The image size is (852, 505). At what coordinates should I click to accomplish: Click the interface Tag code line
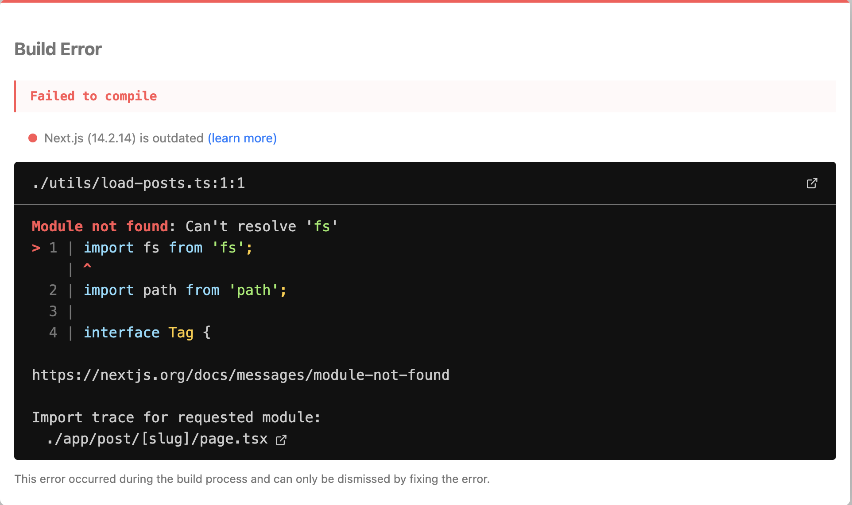click(x=147, y=333)
